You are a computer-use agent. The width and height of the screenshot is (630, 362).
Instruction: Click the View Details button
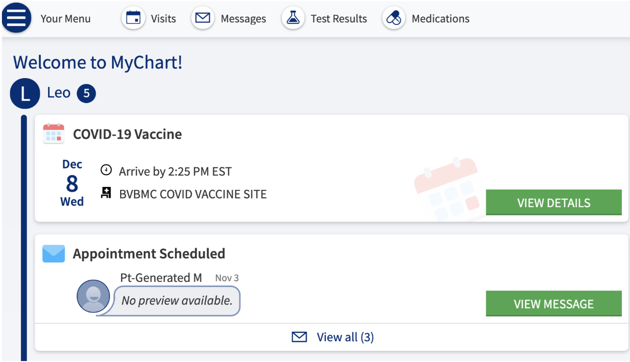(x=554, y=202)
